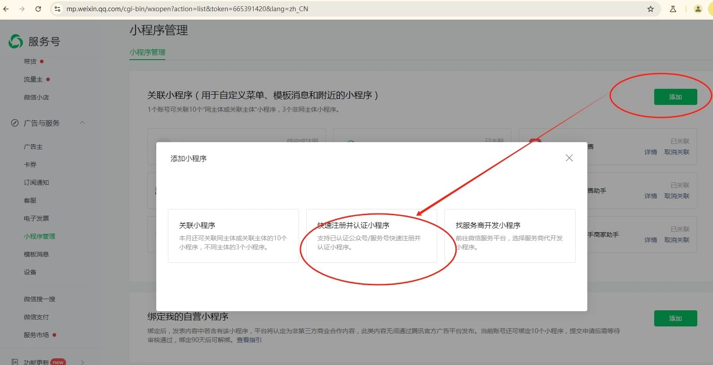Image resolution: width=713 pixels, height=365 pixels.
Task: Close the 添加小程序 dialog
Action: click(569, 158)
